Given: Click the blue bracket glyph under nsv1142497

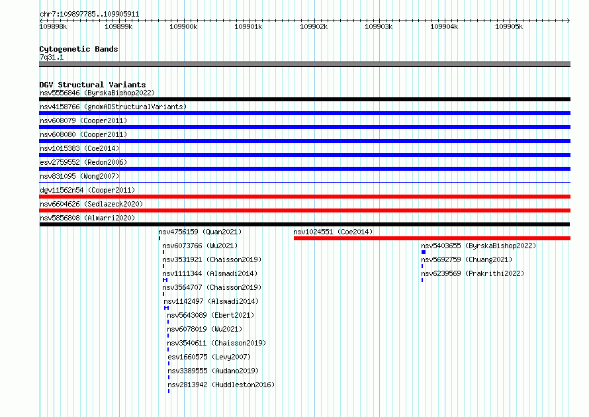Looking at the screenshot, I should tap(166, 308).
